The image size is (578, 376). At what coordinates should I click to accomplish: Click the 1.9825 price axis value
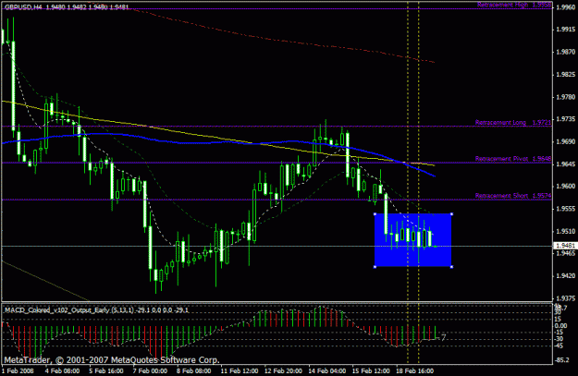point(565,75)
